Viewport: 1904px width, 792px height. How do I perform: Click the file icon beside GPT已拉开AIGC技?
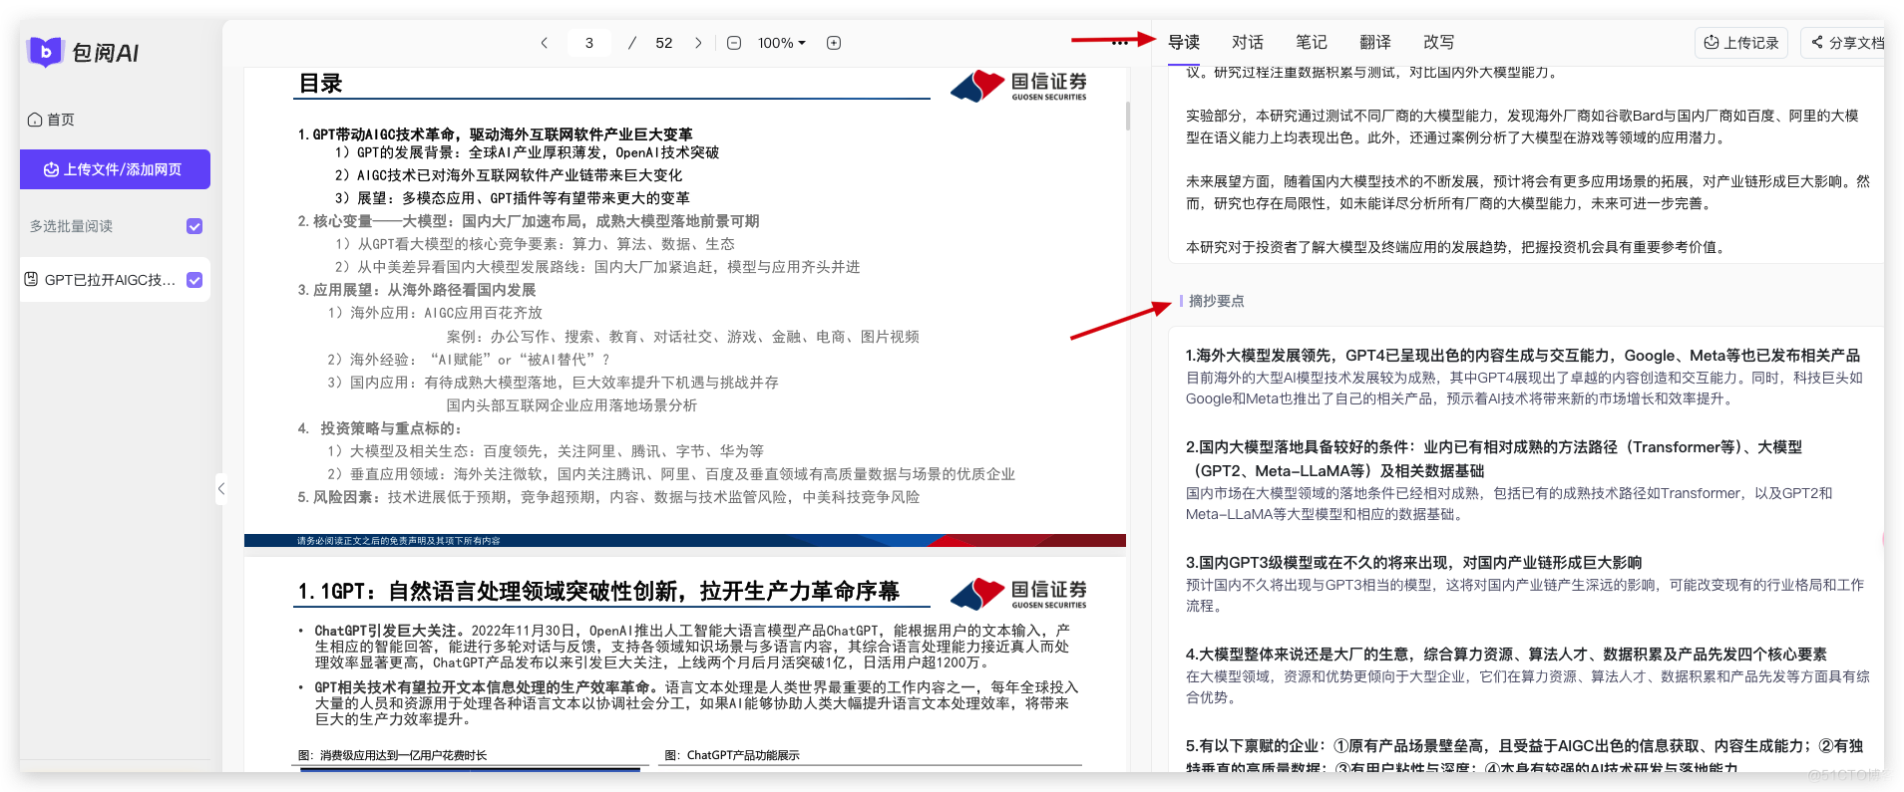click(x=31, y=280)
